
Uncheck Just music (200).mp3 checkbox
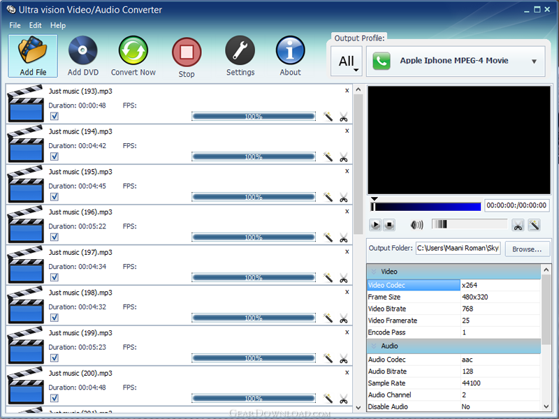click(55, 398)
